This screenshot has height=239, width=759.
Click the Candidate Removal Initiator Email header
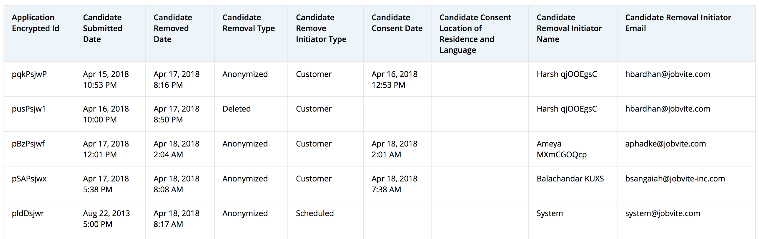678,23
